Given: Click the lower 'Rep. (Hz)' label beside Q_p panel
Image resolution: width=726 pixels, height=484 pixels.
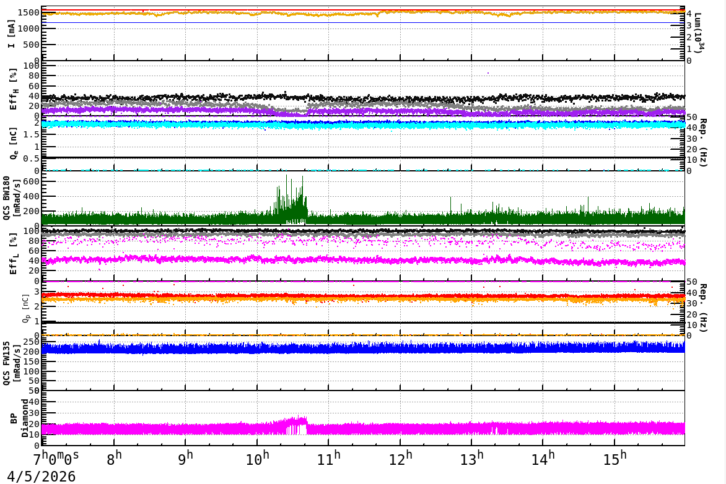Looking at the screenshot, I should [702, 308].
